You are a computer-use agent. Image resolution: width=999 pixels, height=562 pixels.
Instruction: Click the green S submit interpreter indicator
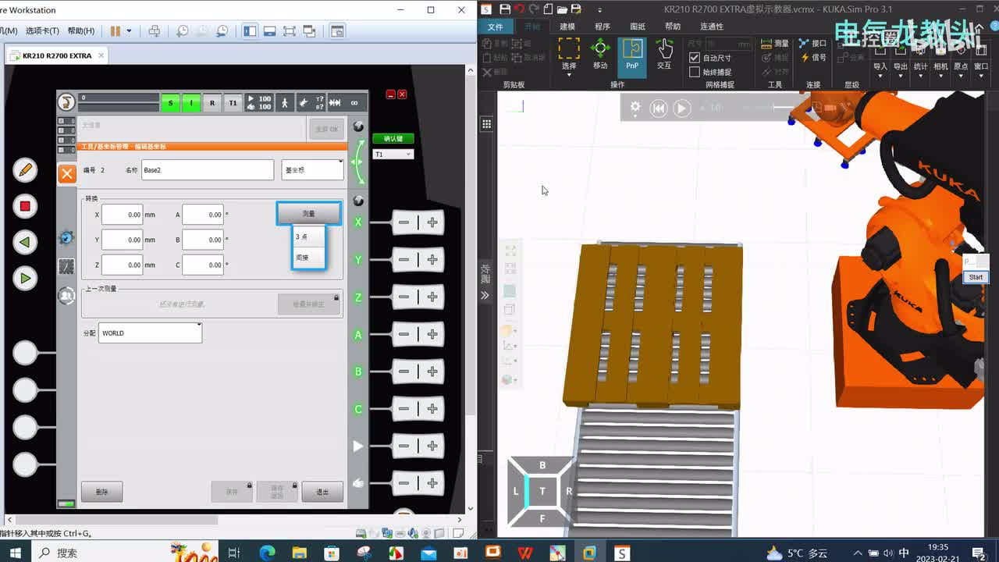pyautogui.click(x=171, y=102)
